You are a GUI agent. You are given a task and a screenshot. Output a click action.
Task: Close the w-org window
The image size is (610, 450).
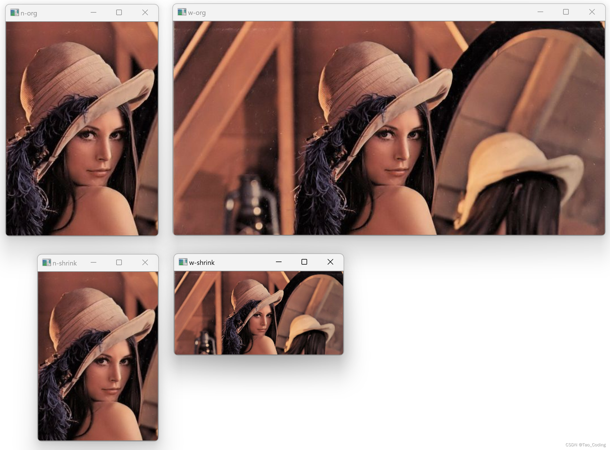[592, 12]
